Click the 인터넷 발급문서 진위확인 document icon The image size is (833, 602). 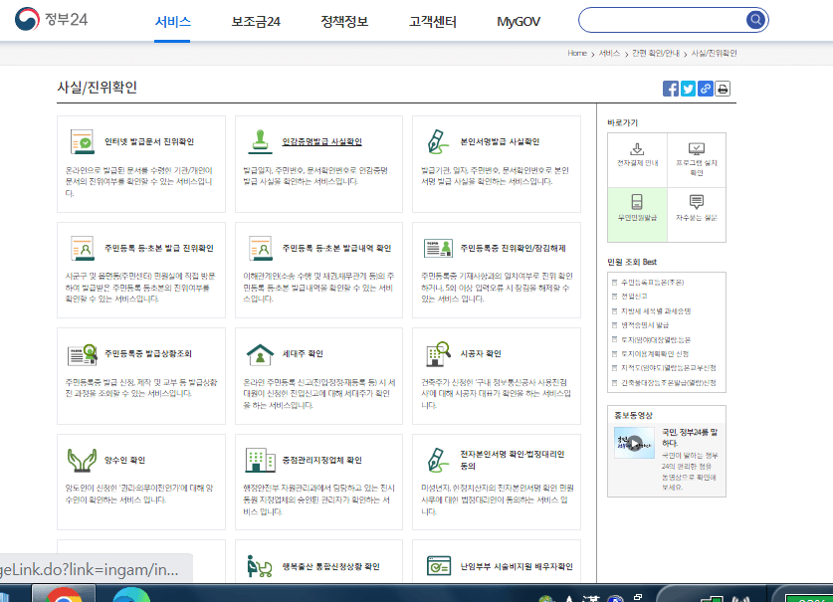click(82, 142)
